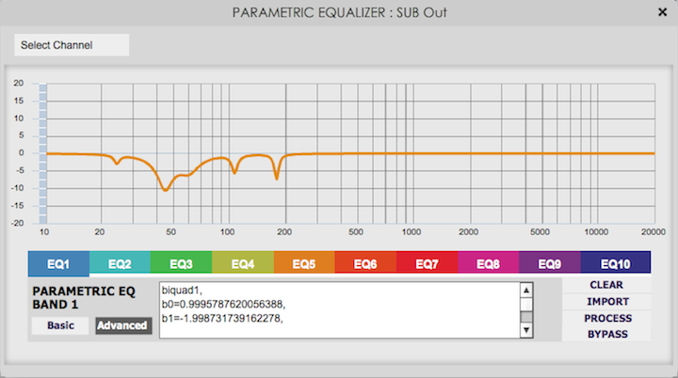Click the orange EQ curve dip near 50 Hz
This screenshot has width=678, height=378.
coord(165,189)
